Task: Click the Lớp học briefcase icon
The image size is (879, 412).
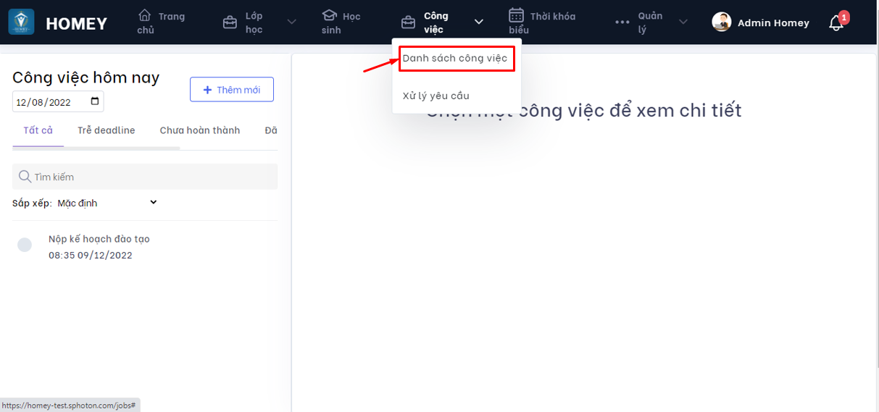Action: click(230, 22)
